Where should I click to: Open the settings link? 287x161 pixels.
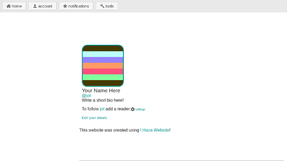click(140, 109)
